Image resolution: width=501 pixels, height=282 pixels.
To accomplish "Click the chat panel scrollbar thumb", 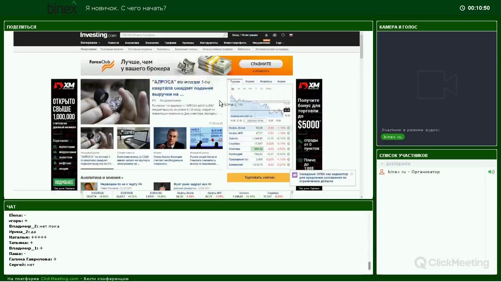I will tap(369, 266).
